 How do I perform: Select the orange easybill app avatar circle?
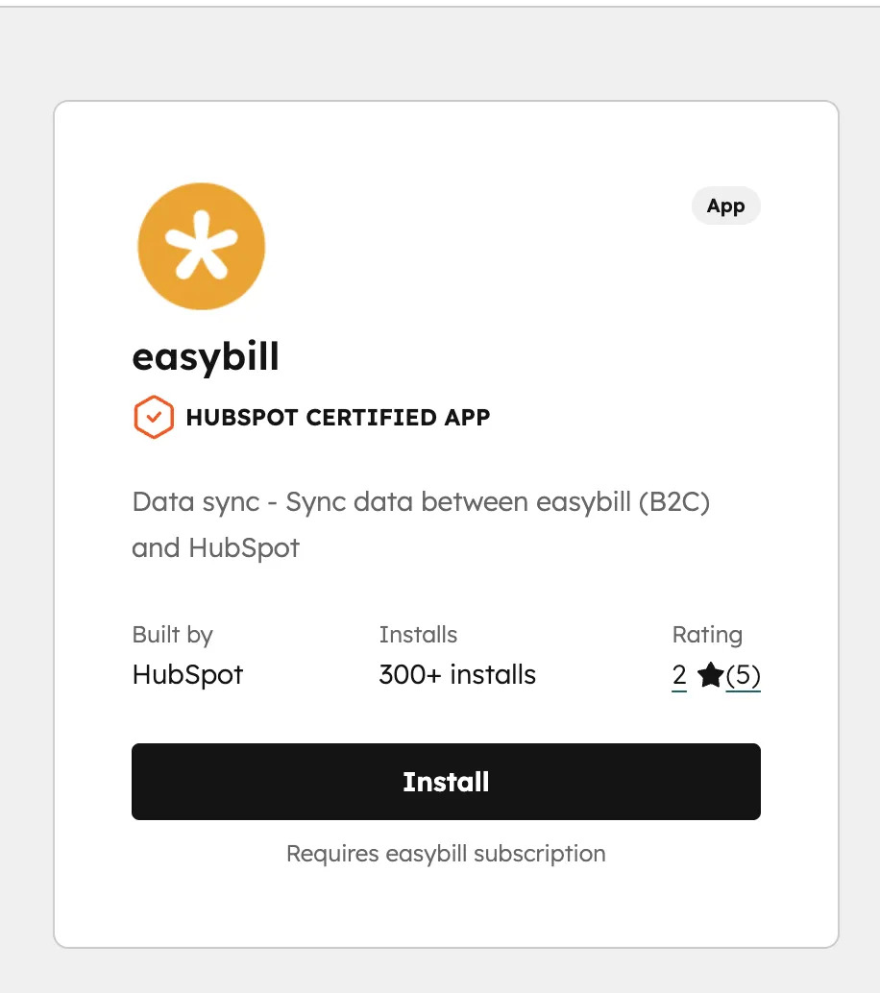tap(201, 246)
